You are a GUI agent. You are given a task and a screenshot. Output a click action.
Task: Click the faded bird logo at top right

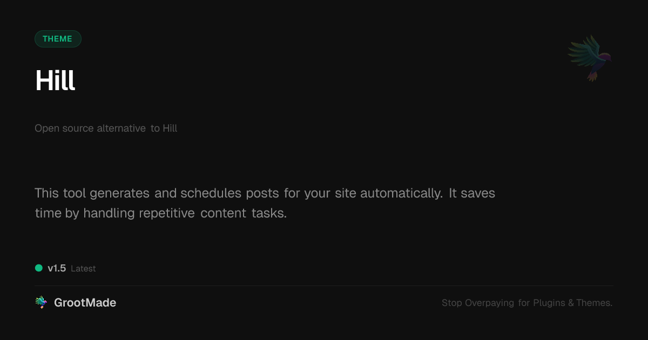[x=590, y=58]
